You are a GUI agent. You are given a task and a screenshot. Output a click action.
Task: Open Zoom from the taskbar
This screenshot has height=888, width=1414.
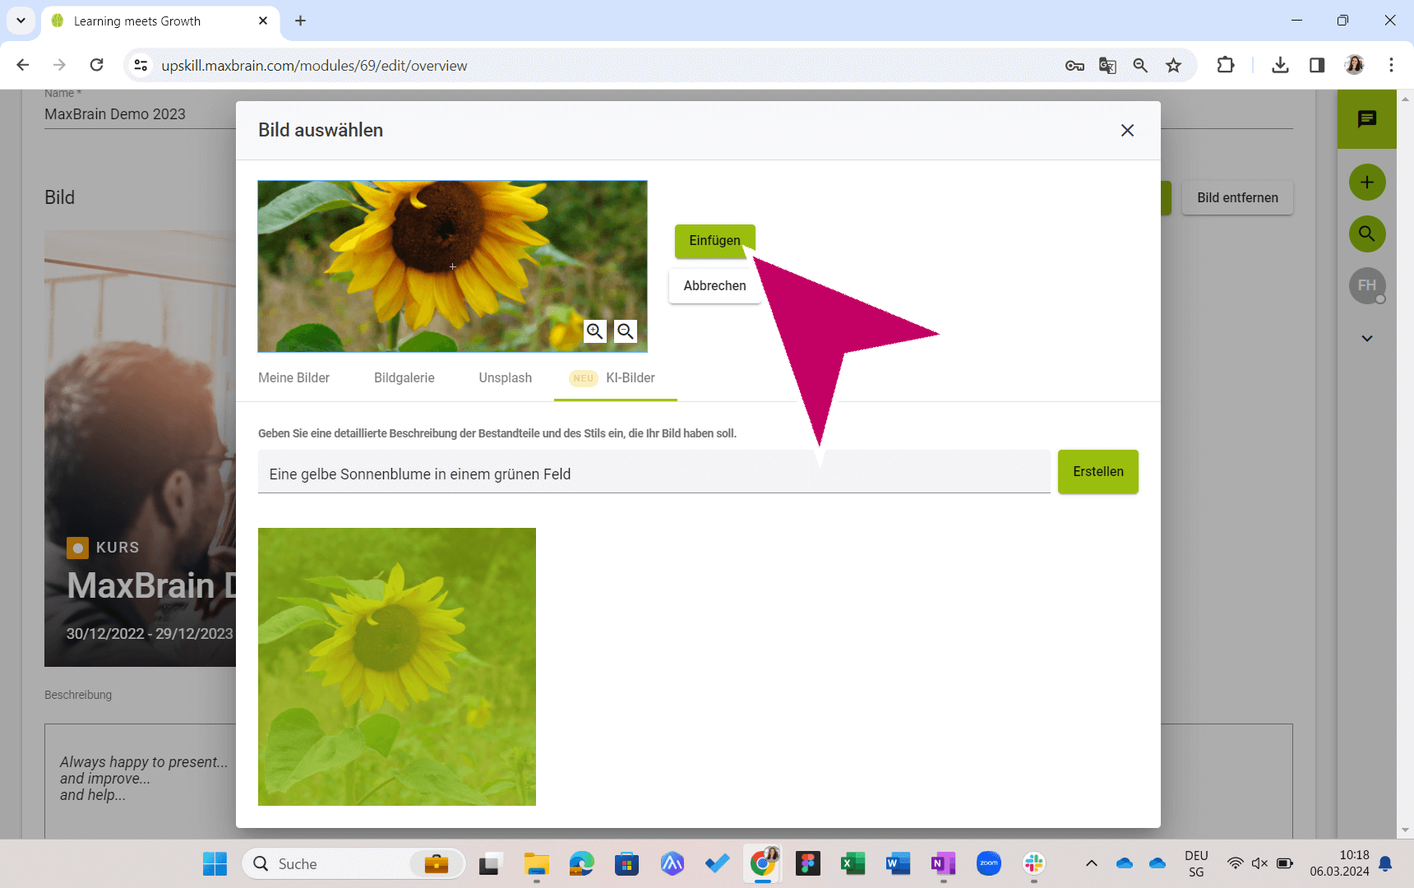(988, 864)
